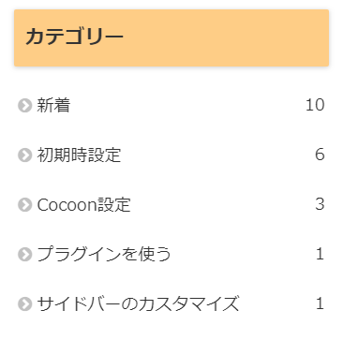
Task: Open the Cocoon設定 category link
Action: 83,205
